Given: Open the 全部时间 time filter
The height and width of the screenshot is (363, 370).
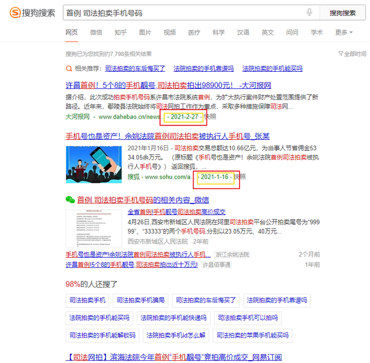Looking at the screenshot, I should pyautogui.click(x=354, y=54).
